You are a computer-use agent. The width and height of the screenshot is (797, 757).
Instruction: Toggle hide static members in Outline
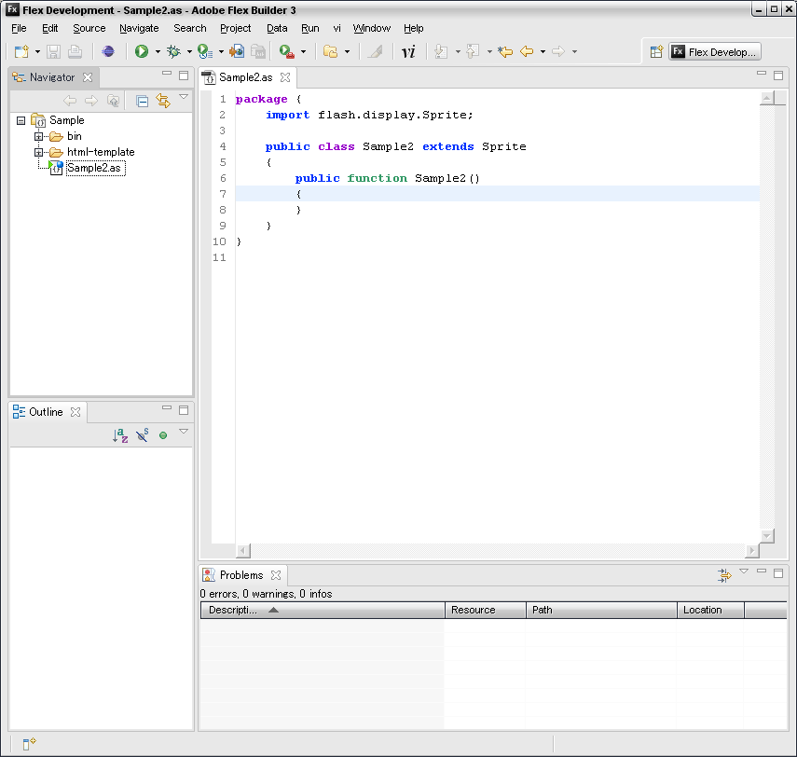(143, 435)
